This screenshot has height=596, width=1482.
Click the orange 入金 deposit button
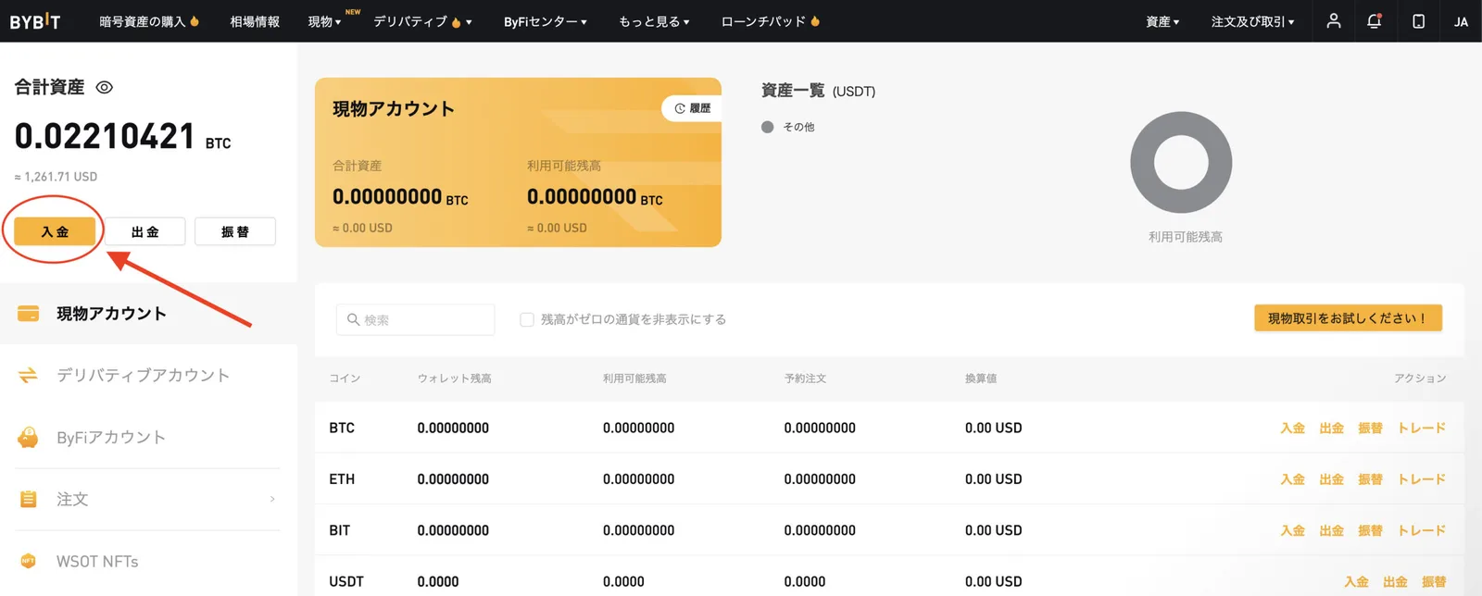pyautogui.click(x=55, y=231)
